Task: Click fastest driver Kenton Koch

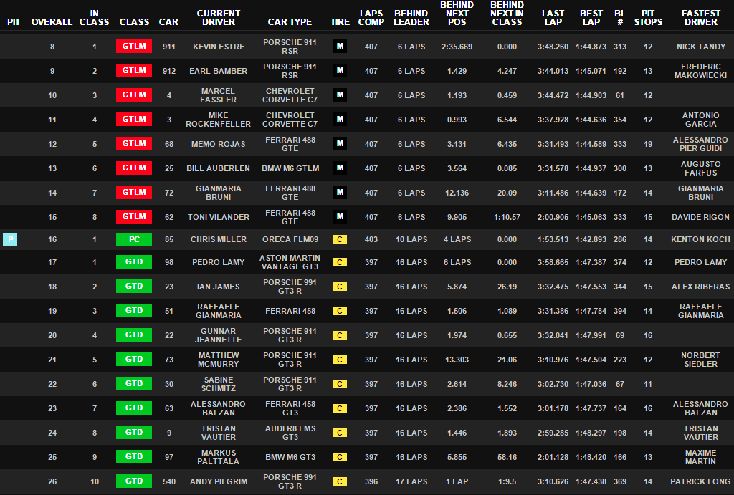Action: (x=701, y=239)
